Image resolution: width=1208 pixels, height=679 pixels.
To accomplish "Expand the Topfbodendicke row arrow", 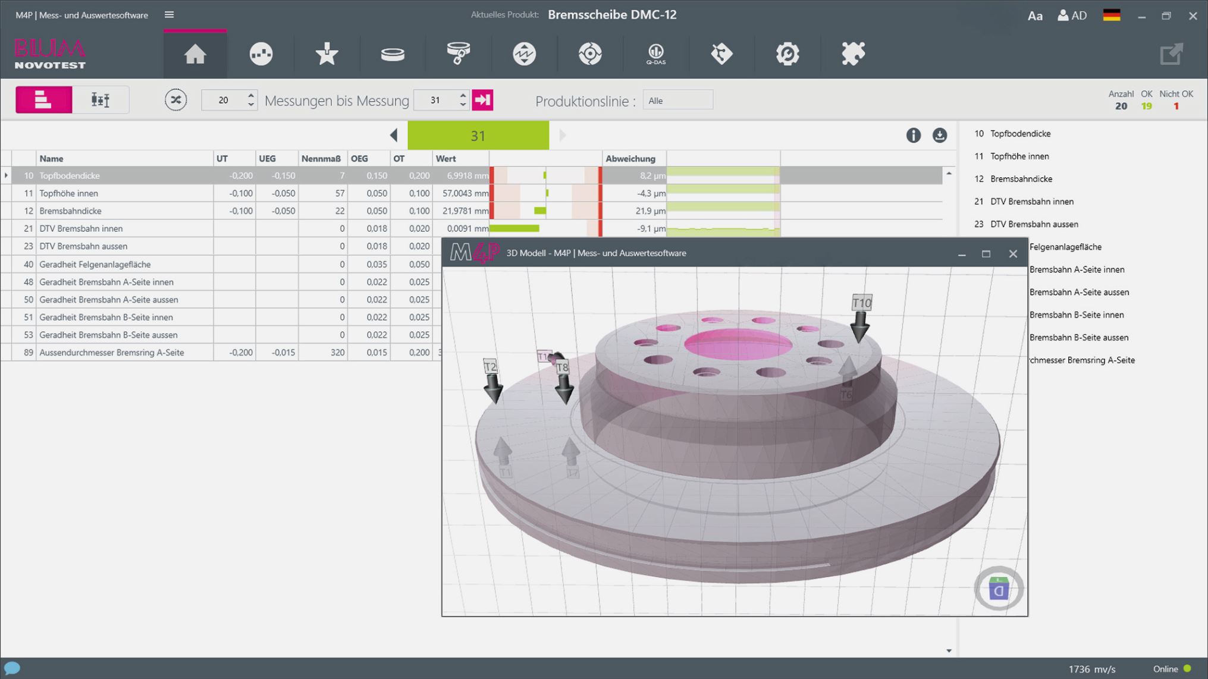I will point(6,175).
